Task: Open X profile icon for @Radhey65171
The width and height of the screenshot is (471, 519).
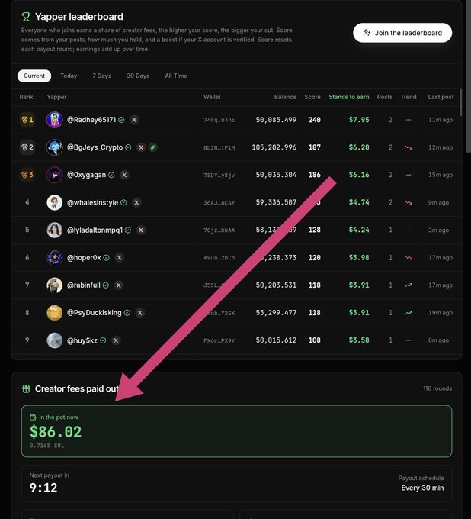Action: point(134,120)
